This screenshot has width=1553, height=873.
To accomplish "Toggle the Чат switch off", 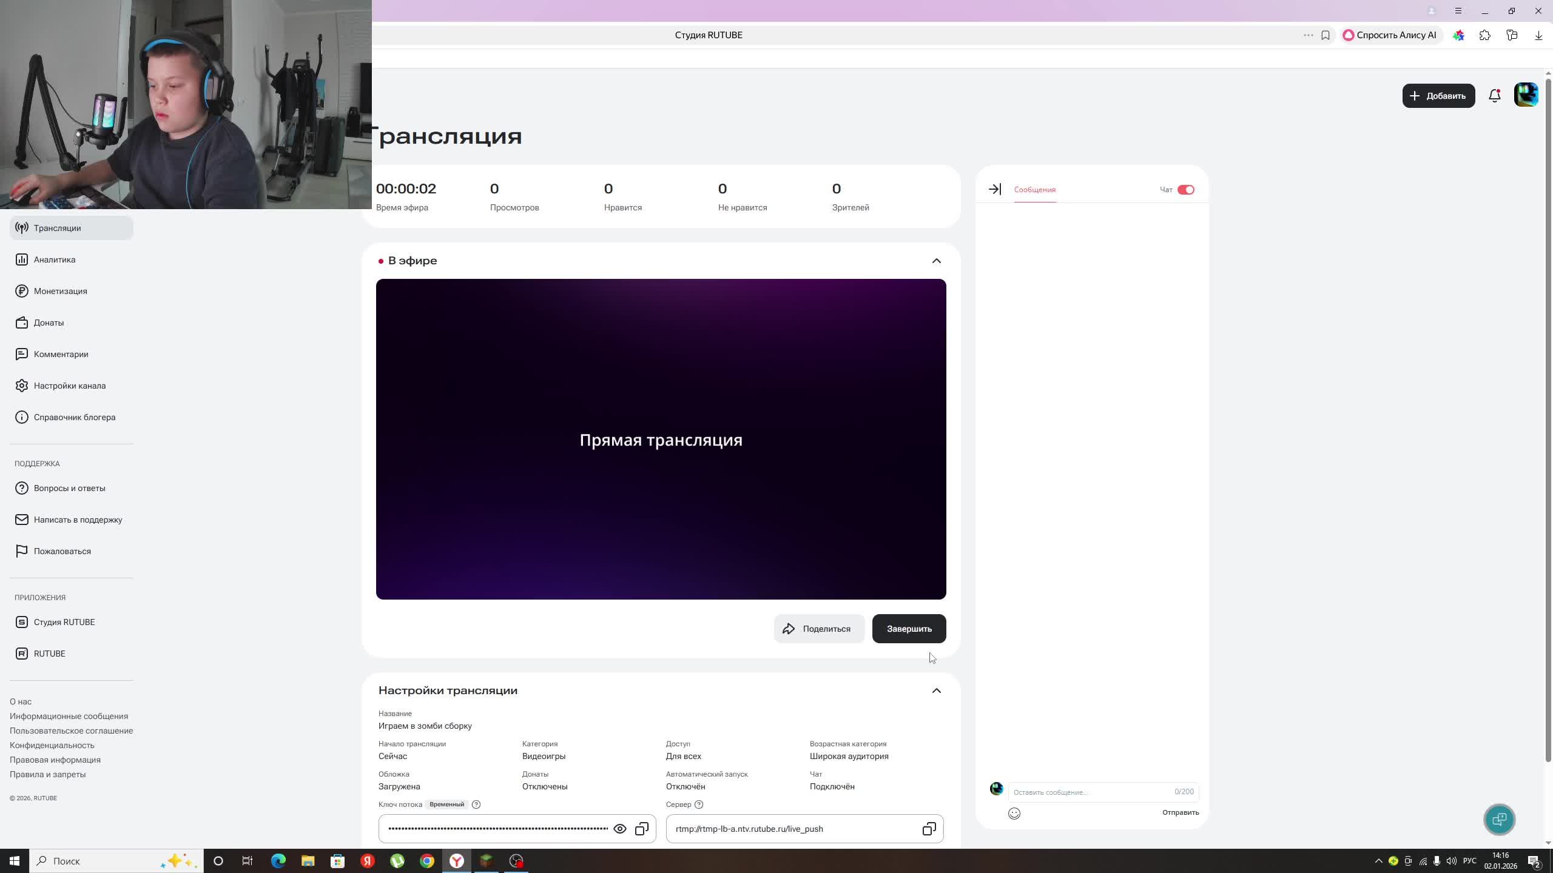I will point(1185,190).
